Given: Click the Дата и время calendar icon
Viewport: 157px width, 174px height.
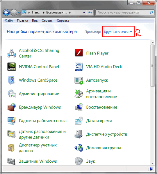Looking at the screenshot, I should pos(79,121).
